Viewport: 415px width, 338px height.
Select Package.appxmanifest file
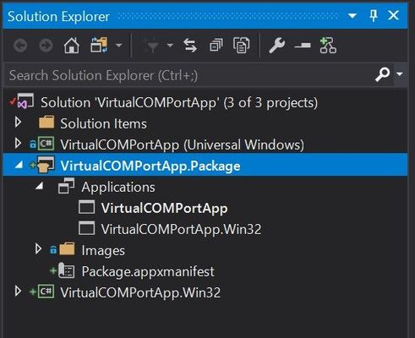148,271
